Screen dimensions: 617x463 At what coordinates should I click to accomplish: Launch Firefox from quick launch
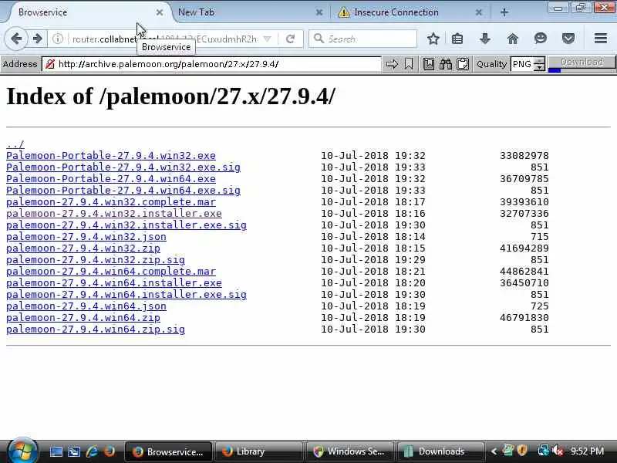110,451
